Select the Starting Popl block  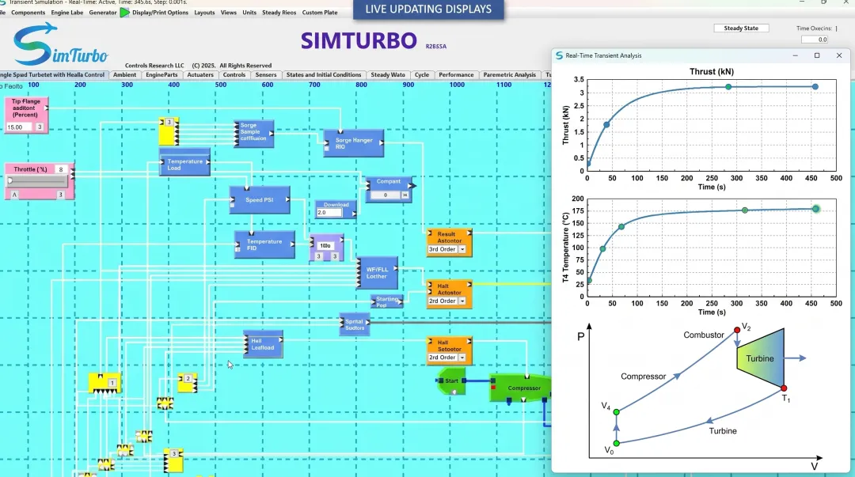pos(386,301)
